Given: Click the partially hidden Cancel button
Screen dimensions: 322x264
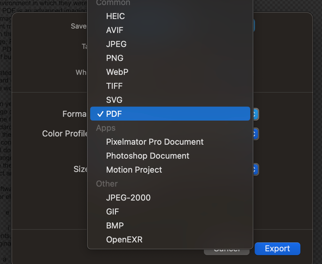Looking at the screenshot, I should pyautogui.click(x=227, y=252).
